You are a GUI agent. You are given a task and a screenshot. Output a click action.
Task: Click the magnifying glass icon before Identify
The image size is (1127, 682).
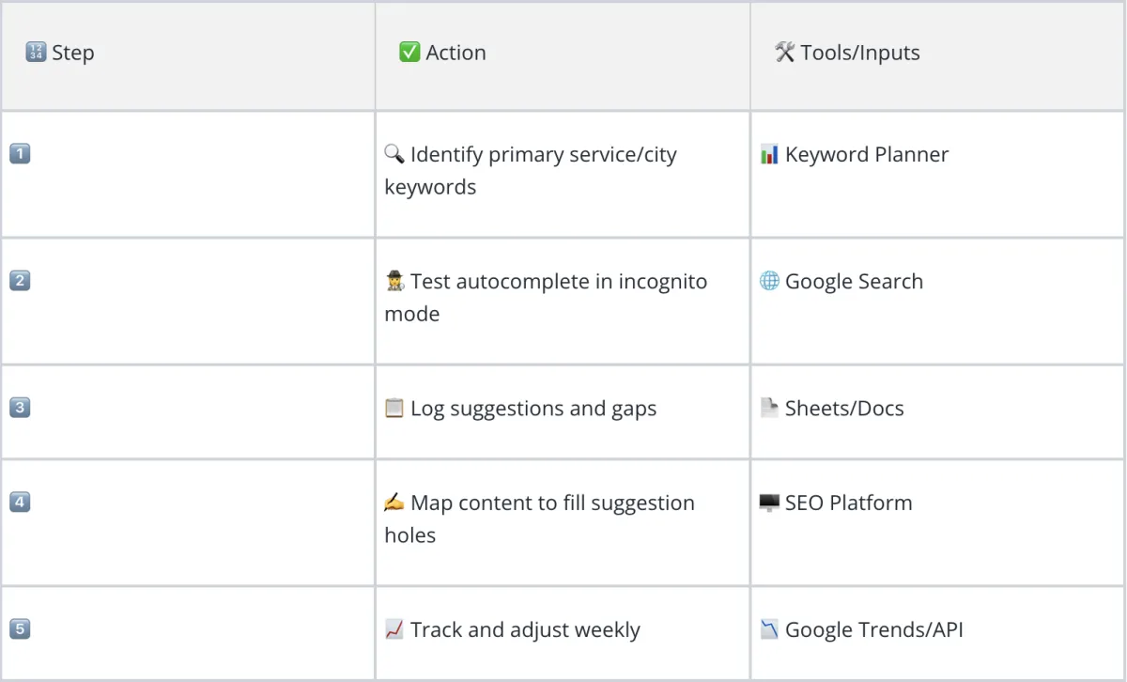(394, 154)
